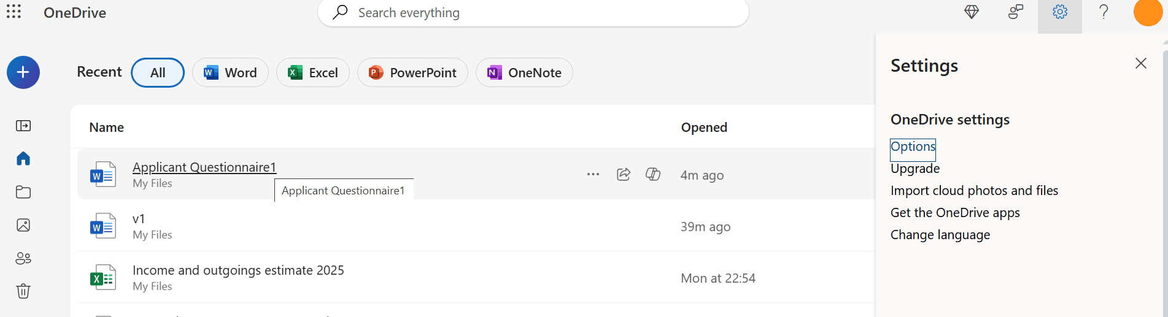
Task: Open the app launcher grid
Action: (x=14, y=12)
